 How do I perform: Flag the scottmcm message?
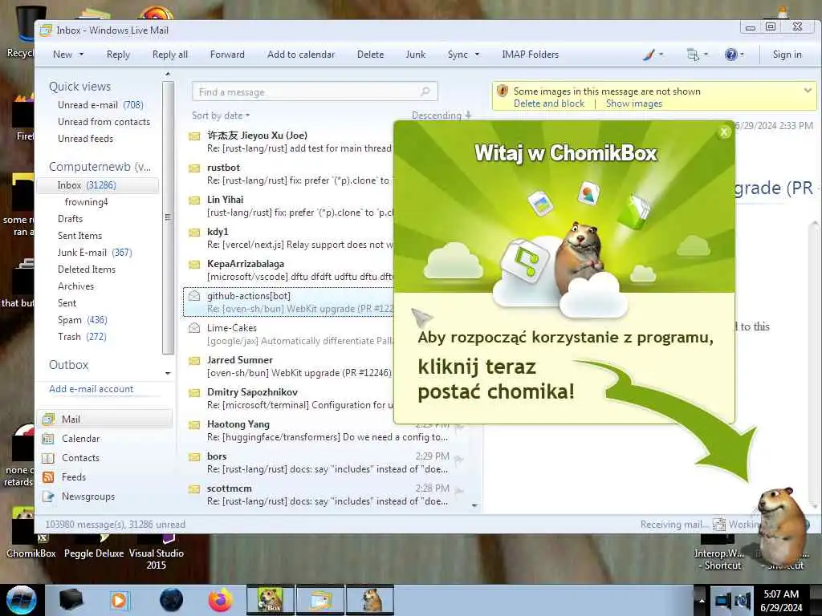pos(458,492)
